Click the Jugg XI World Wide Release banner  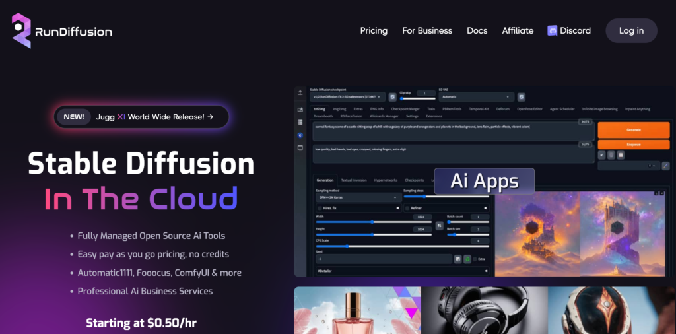[141, 117]
